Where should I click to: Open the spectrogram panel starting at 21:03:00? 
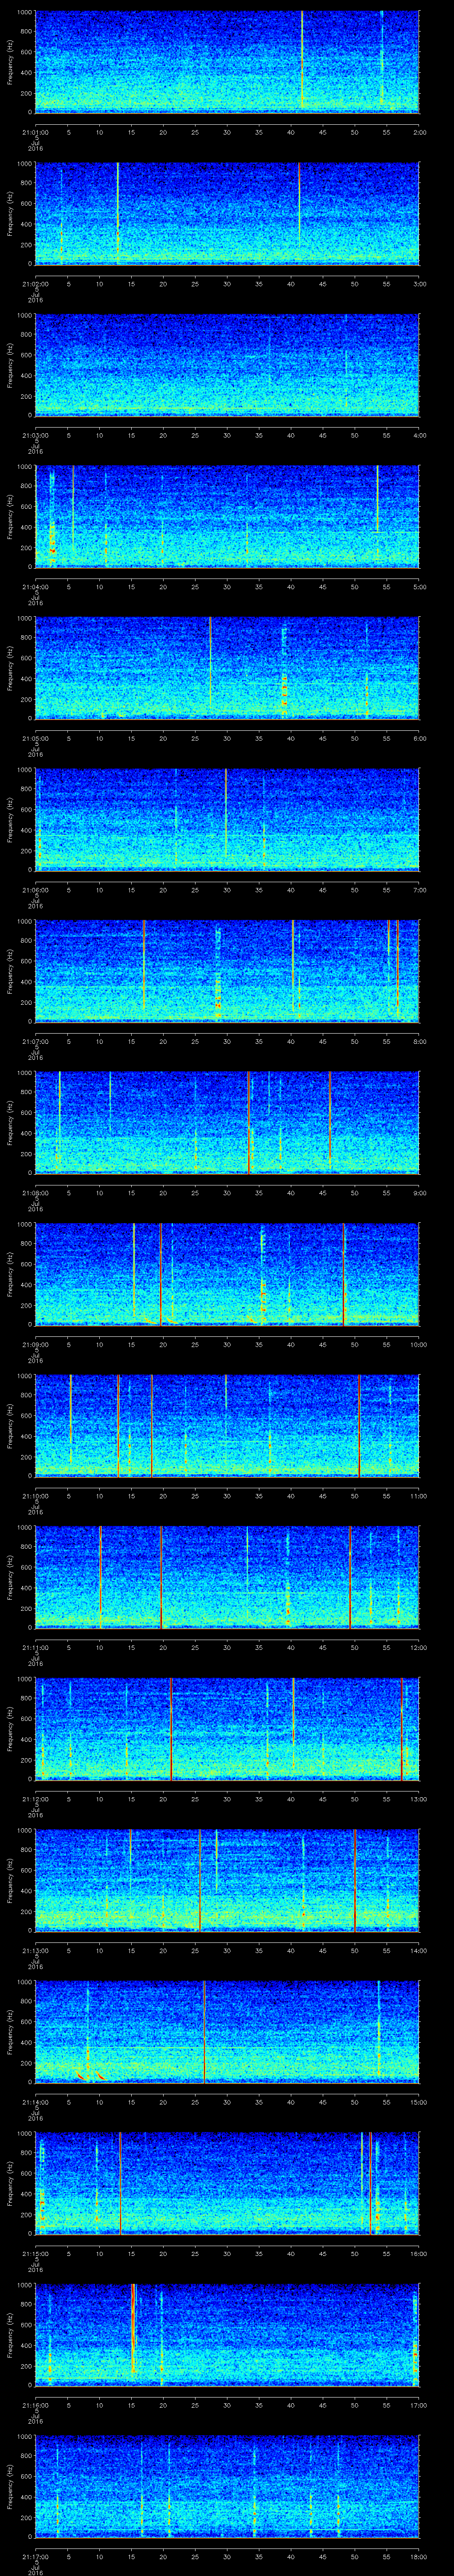point(227,365)
